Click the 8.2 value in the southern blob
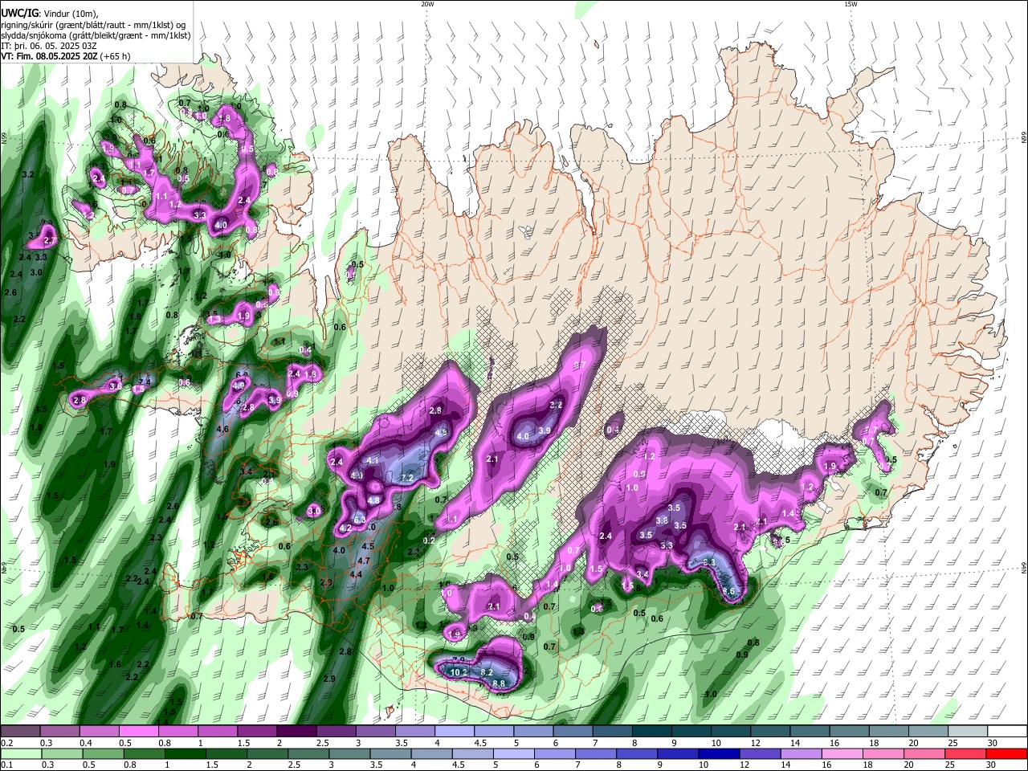Viewport: 1028px width, 771px height. pos(487,671)
